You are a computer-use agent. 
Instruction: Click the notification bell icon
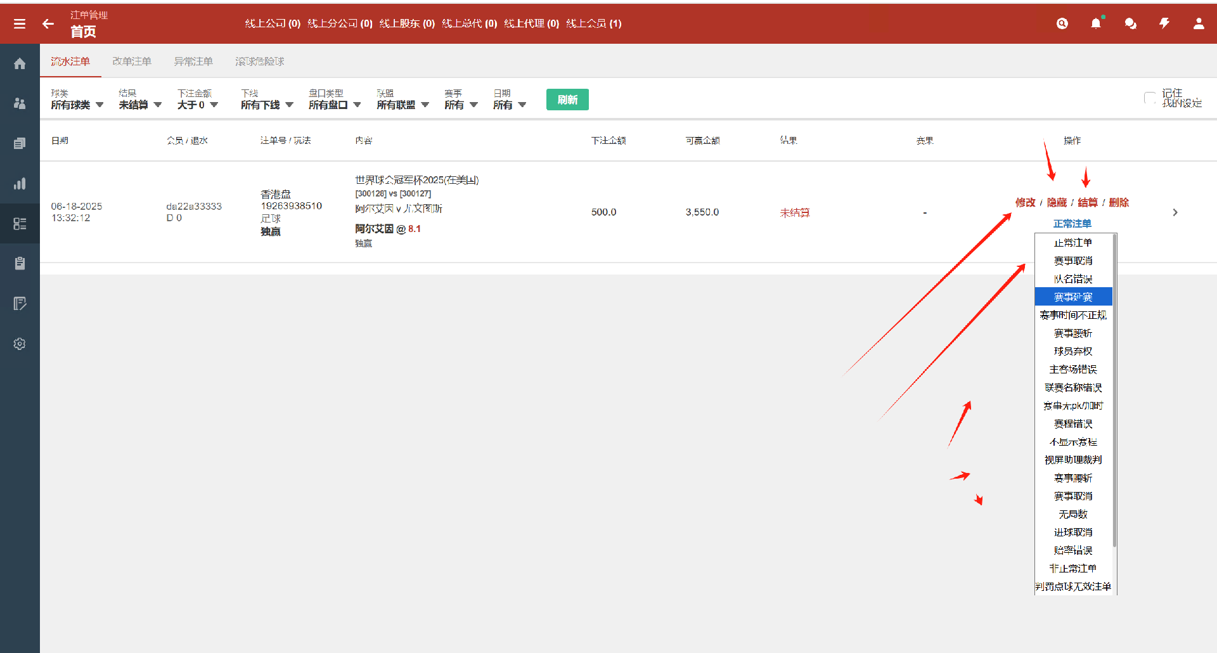1095,24
